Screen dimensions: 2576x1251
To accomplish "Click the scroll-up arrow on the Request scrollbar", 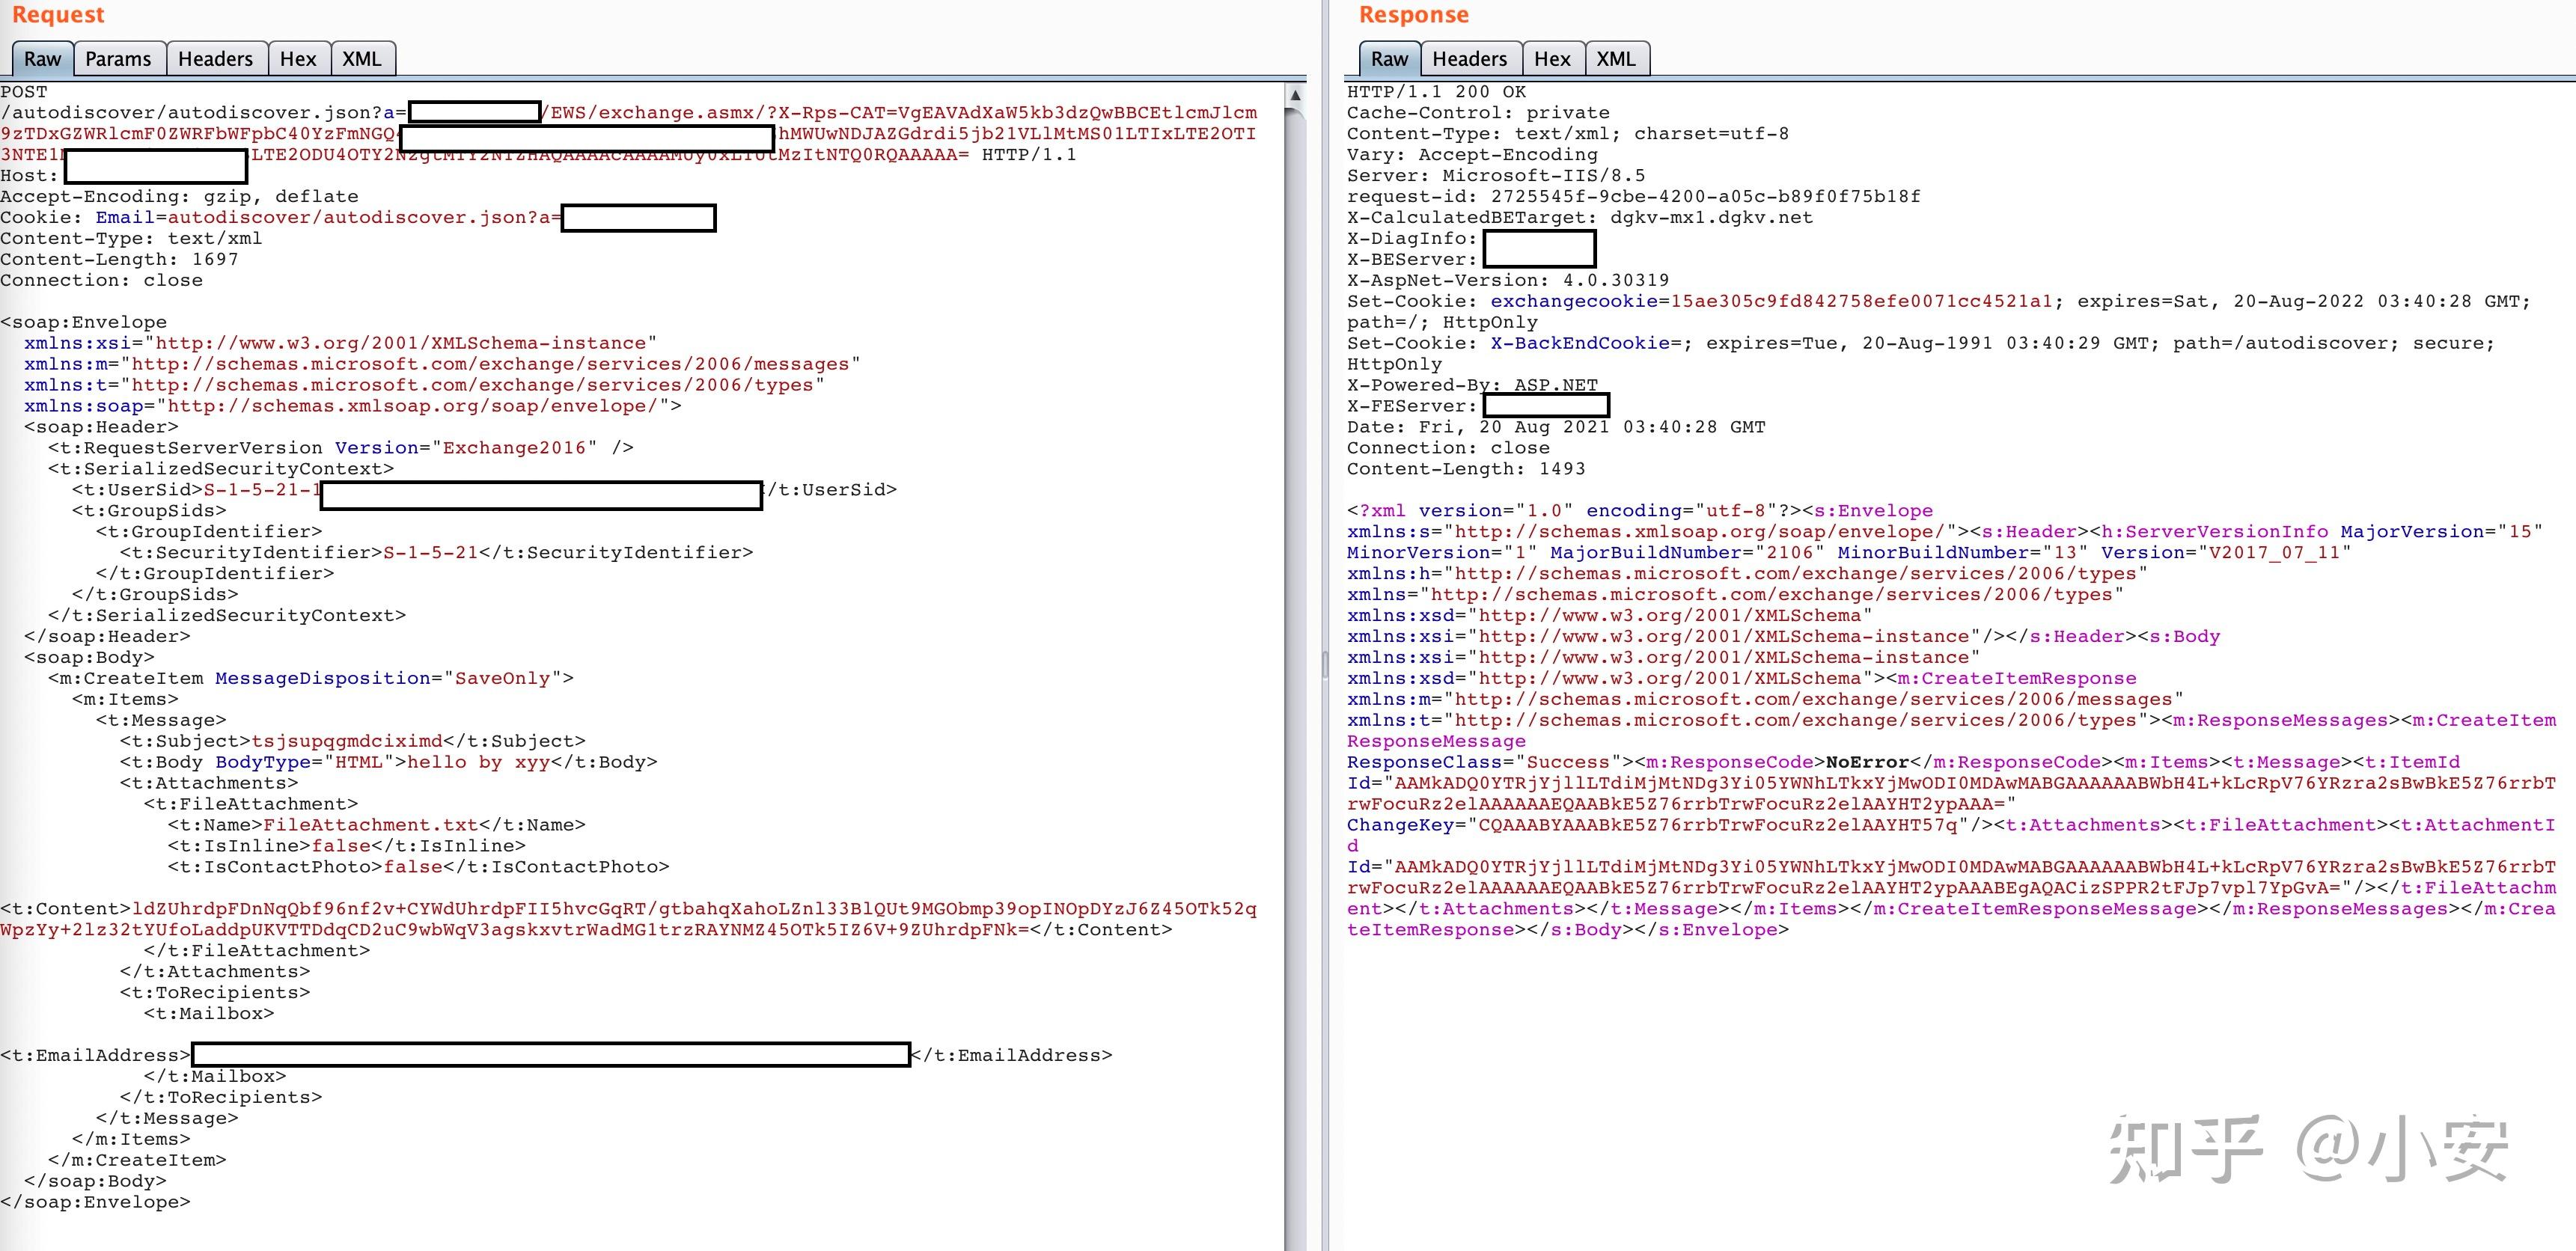I will pos(1297,95).
